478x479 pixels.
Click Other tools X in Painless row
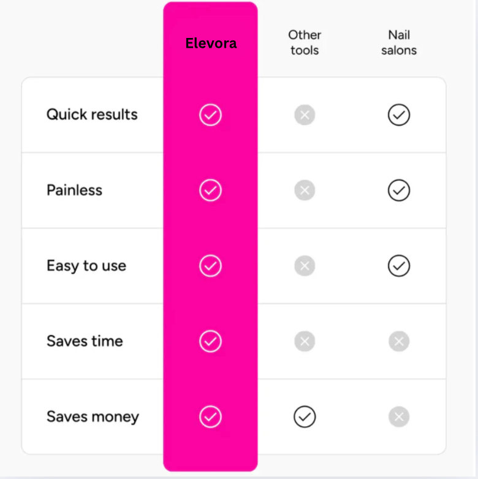[305, 190]
